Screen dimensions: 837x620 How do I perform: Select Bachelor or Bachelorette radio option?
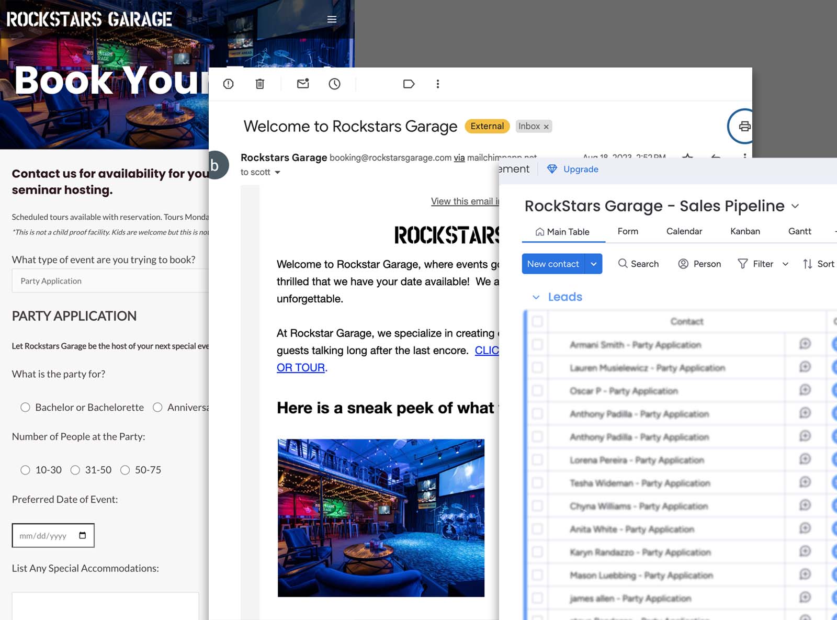[x=25, y=407]
